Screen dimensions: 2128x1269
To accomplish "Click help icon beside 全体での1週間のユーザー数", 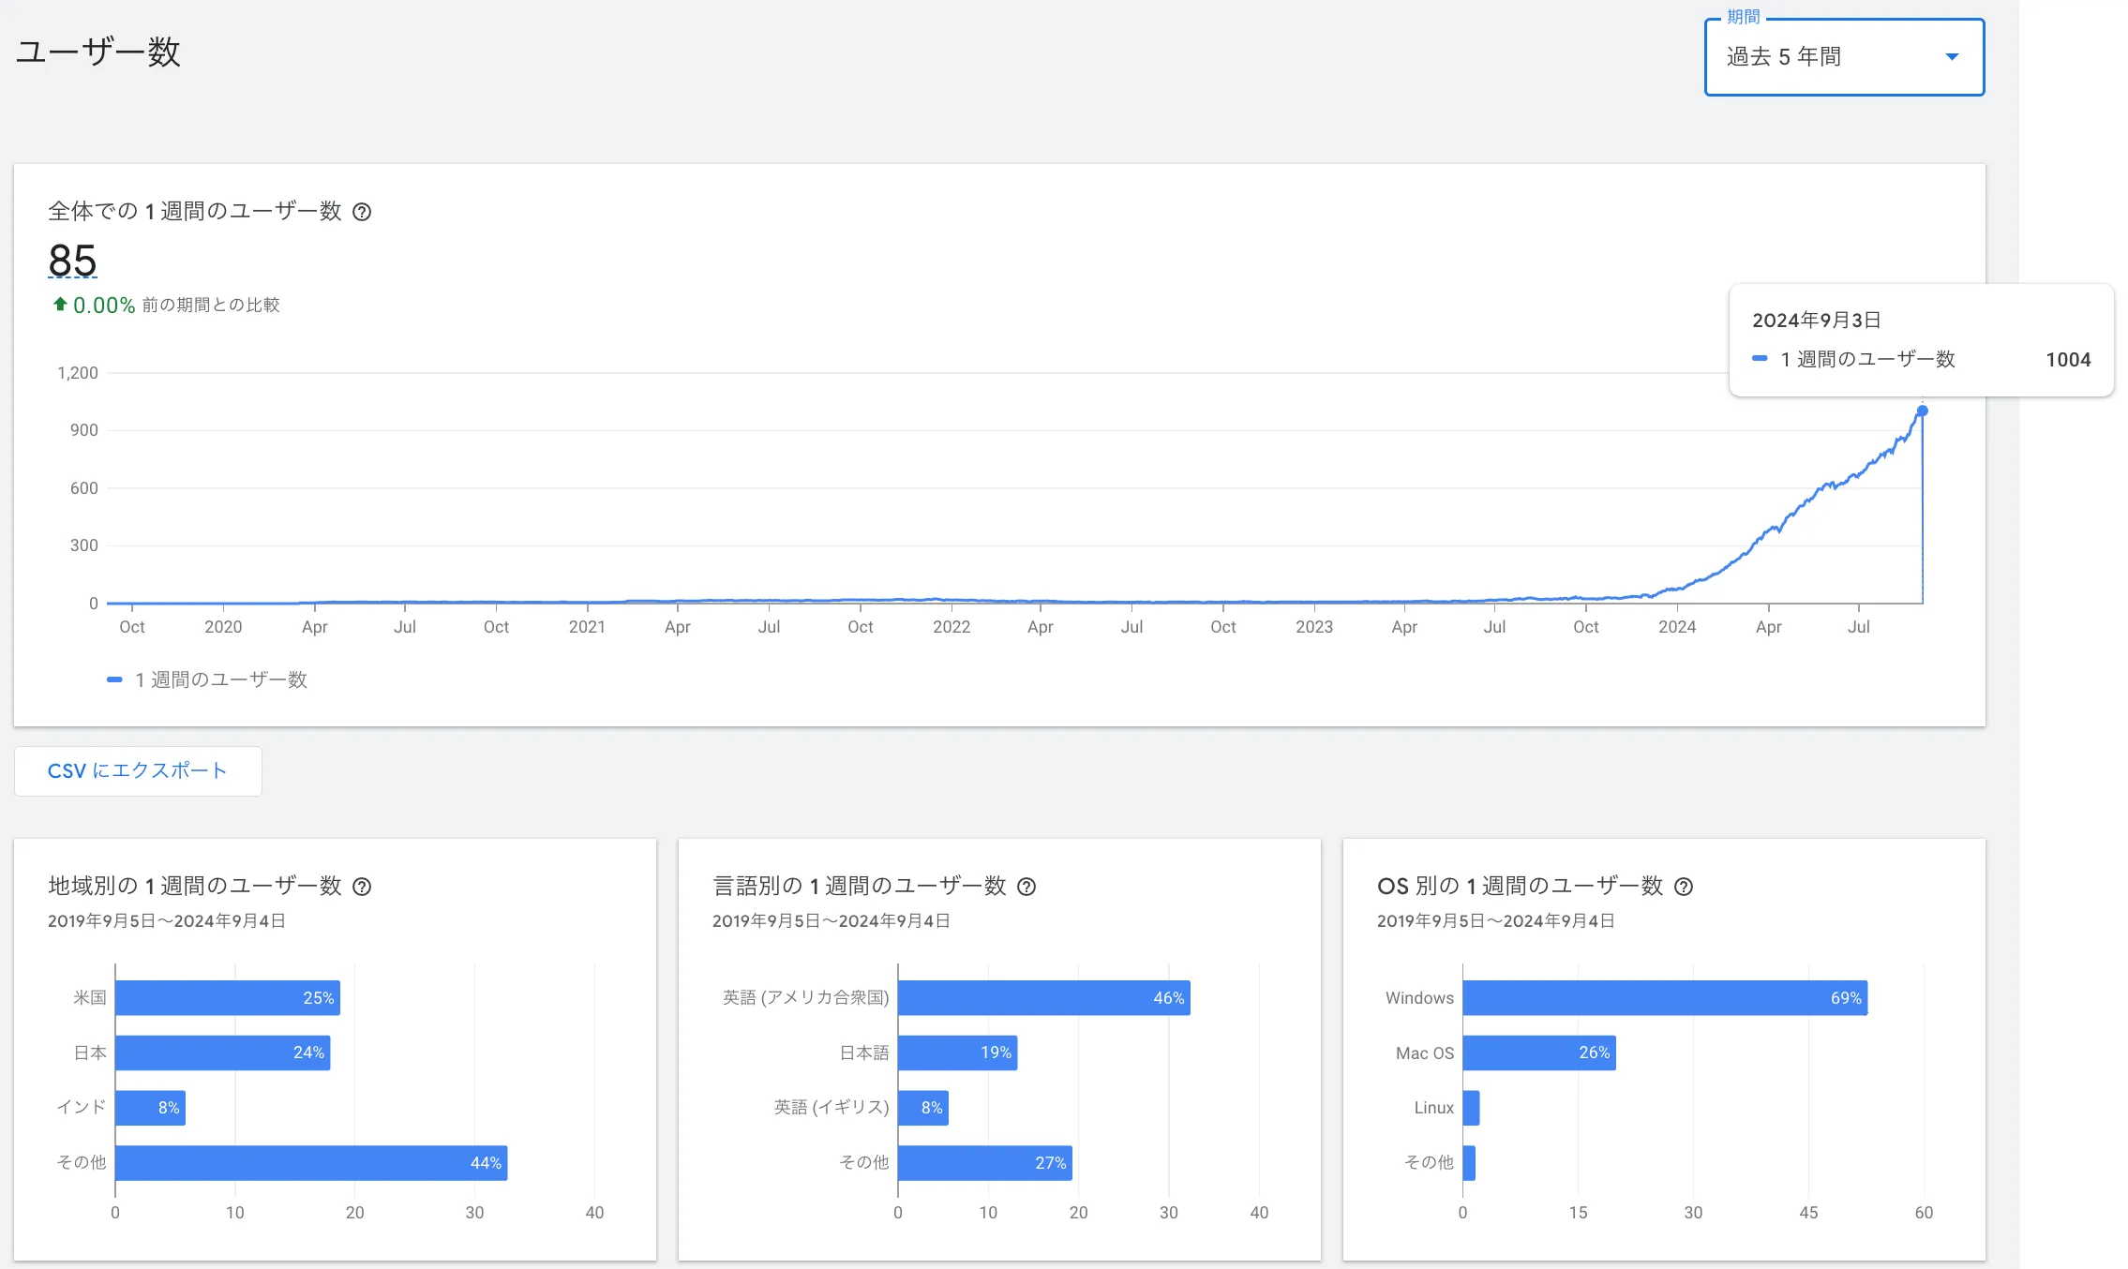I will [362, 212].
